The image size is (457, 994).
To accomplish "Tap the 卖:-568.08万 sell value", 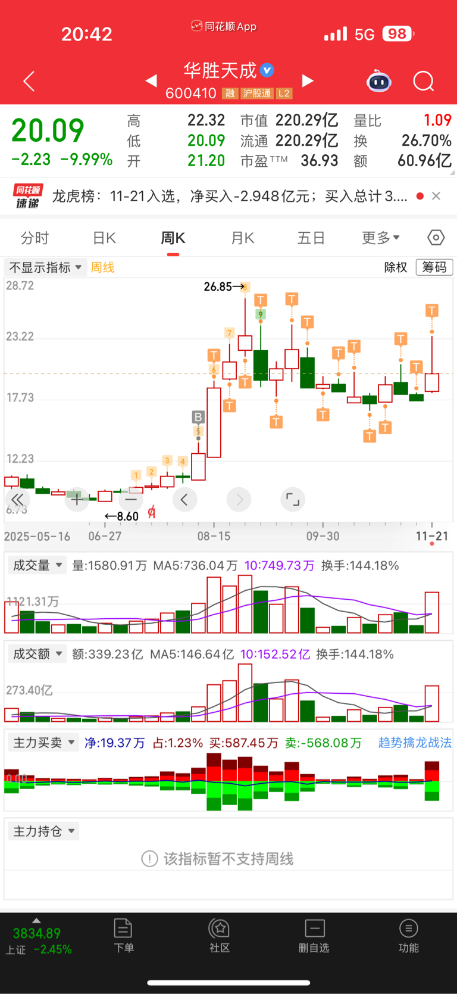I will click(x=323, y=743).
